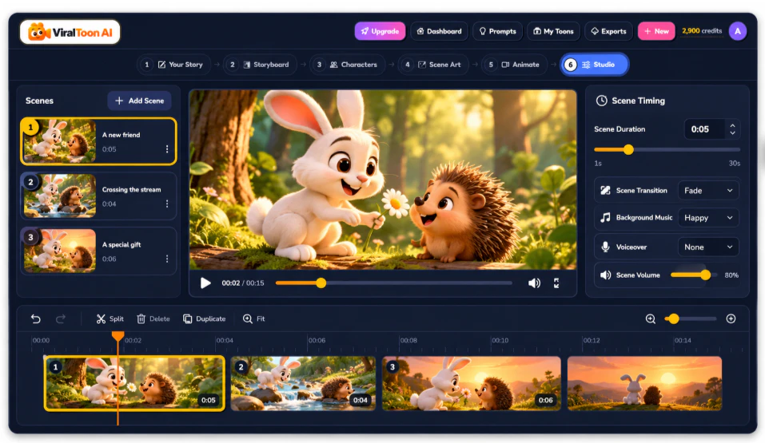Go to step 5 Animate
765x443 pixels.
point(515,65)
